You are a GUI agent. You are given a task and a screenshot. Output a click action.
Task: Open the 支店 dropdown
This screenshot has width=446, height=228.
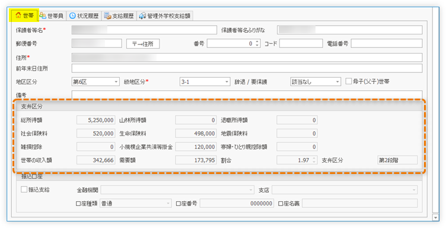pos(345,190)
